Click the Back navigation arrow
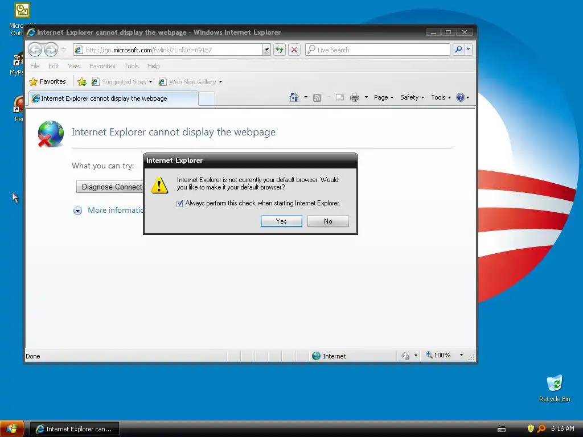Viewport: 583px width, 437px height. tap(35, 50)
